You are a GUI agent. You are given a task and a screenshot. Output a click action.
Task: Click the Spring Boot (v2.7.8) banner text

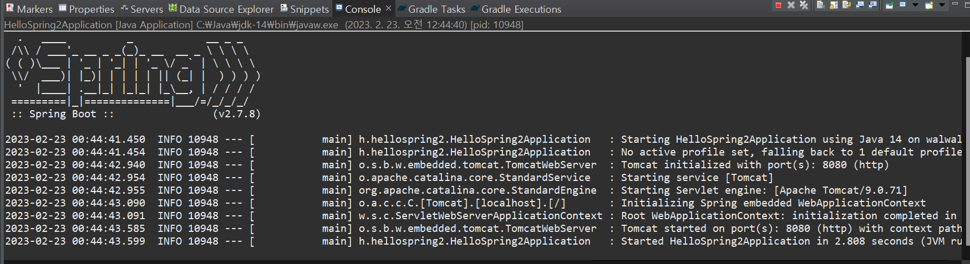[x=136, y=114]
